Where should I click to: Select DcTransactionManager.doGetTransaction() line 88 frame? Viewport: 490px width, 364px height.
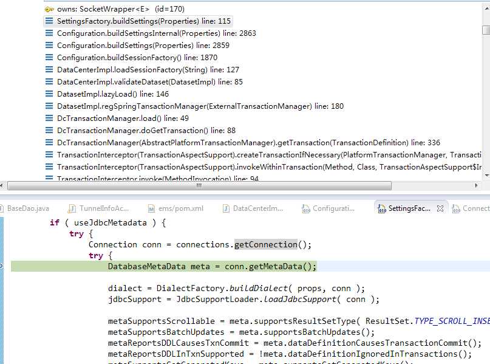[x=146, y=131]
